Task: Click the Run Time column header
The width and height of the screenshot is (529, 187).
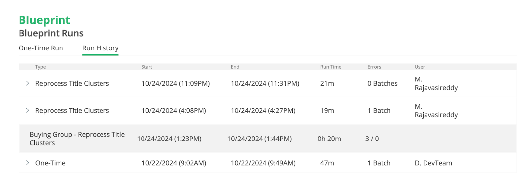Action: pos(331,67)
